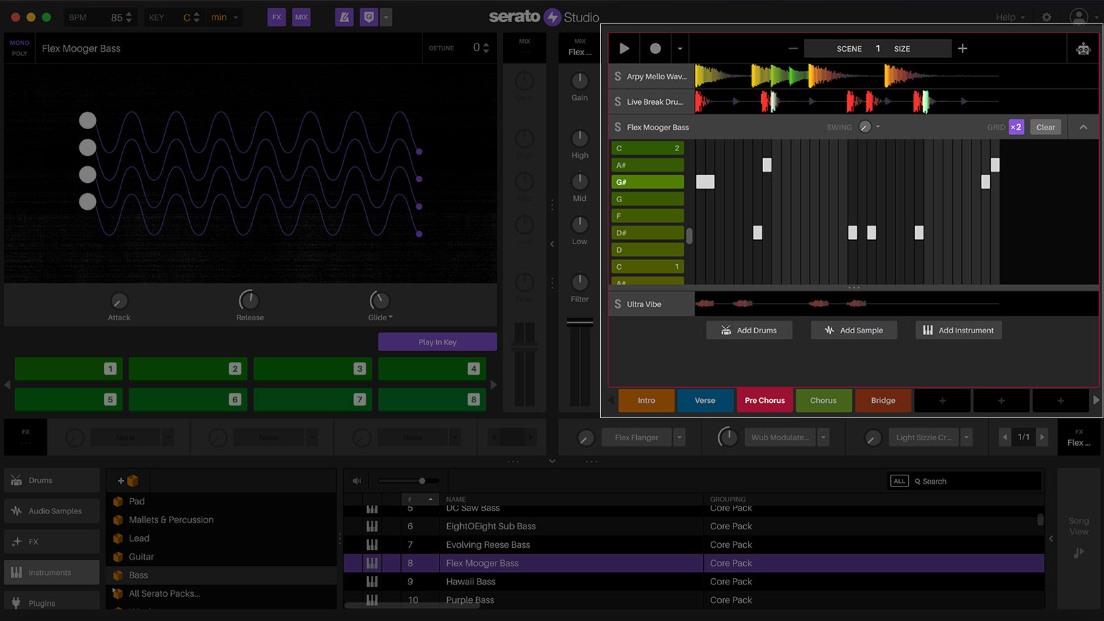Select the Pre Chorus scene
The image size is (1104, 621).
pos(765,400)
